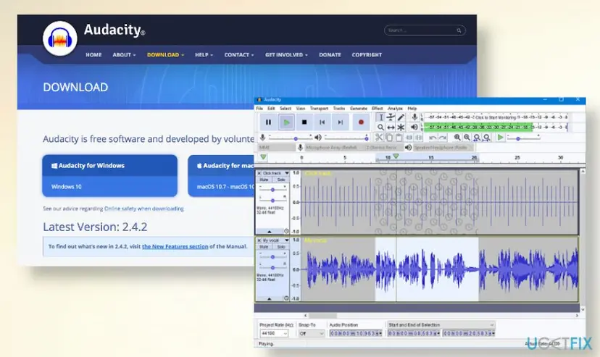Mute the Click track

(x=264, y=180)
